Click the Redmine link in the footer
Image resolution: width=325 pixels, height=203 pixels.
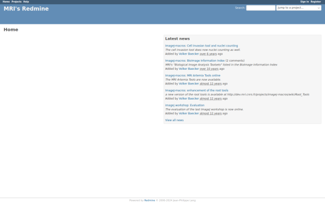pyautogui.click(x=149, y=200)
